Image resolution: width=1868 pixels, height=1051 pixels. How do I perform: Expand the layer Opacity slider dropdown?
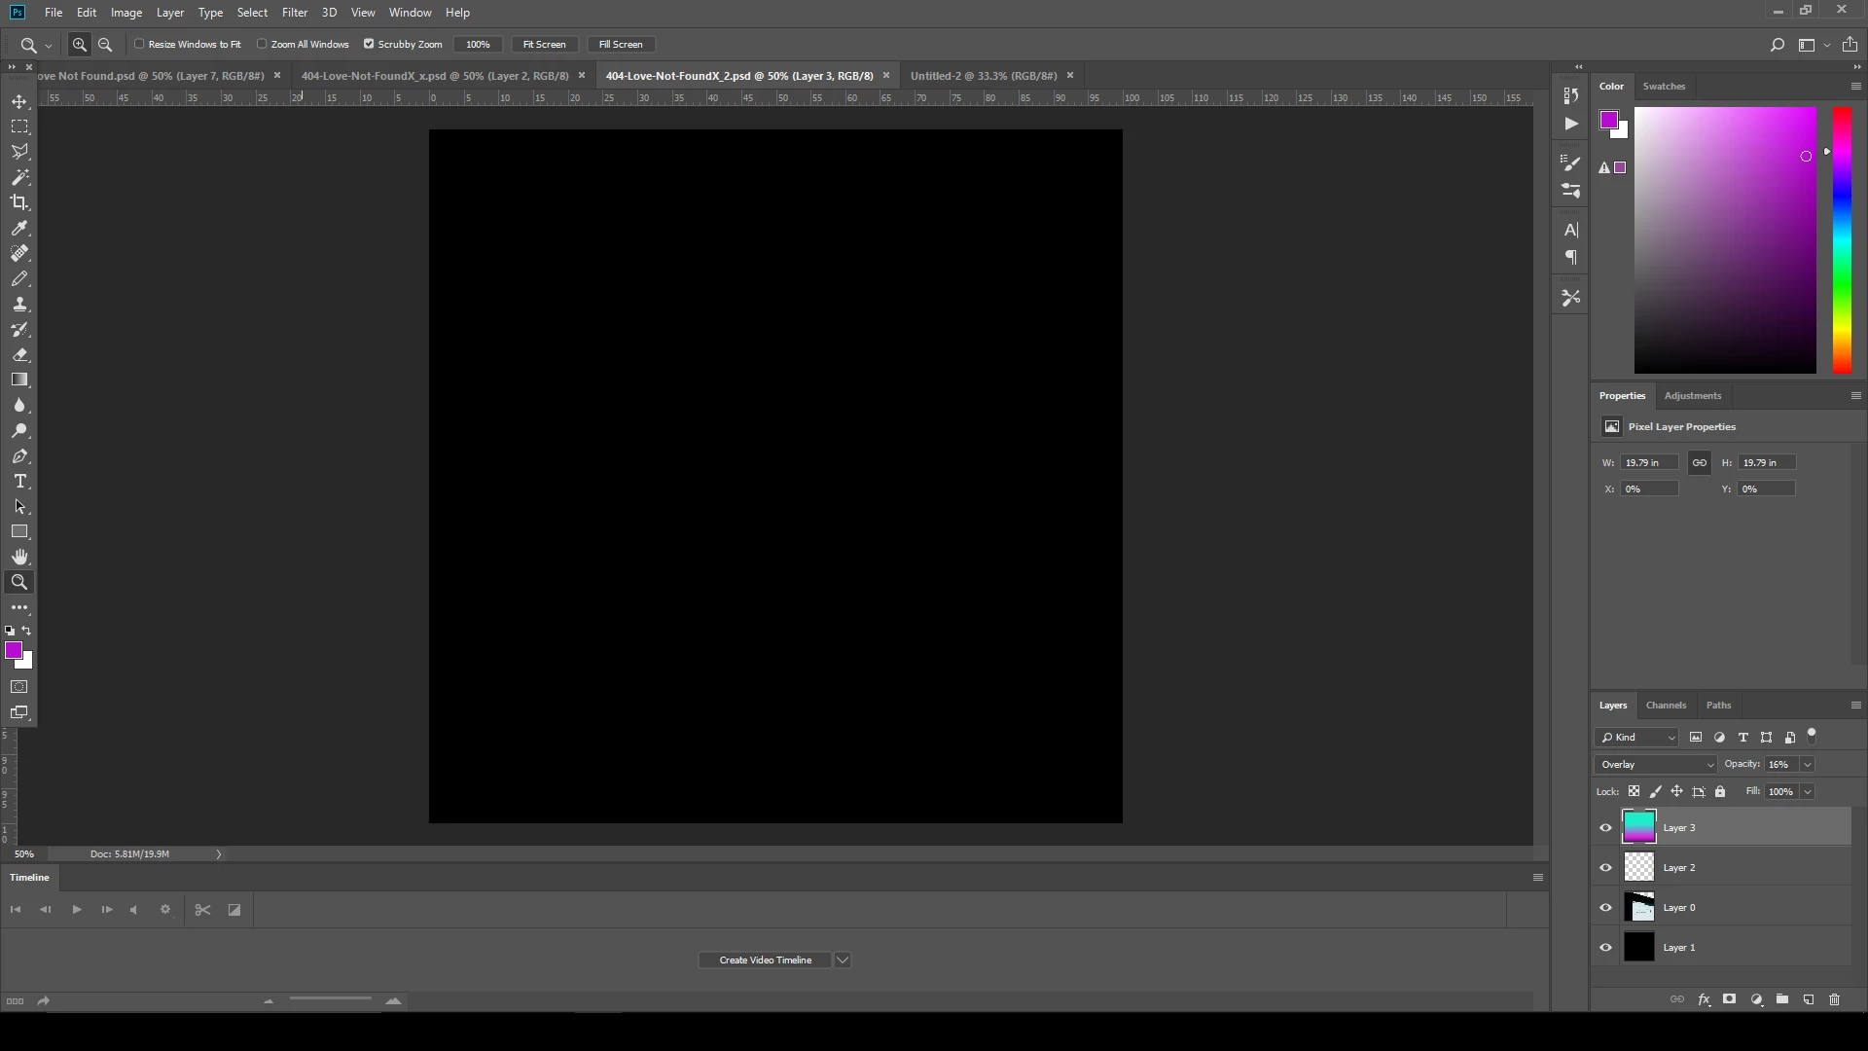click(x=1808, y=765)
